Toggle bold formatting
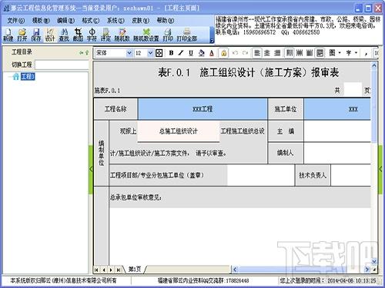This screenshot has height=288, width=385. [x=171, y=53]
